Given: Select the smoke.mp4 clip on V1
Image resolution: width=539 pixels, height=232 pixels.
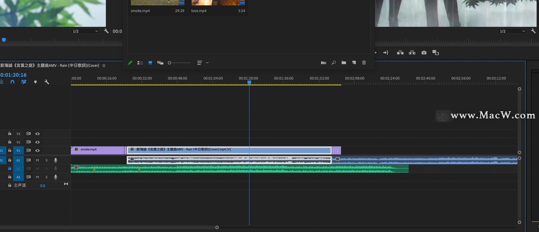Looking at the screenshot, I should [x=97, y=150].
